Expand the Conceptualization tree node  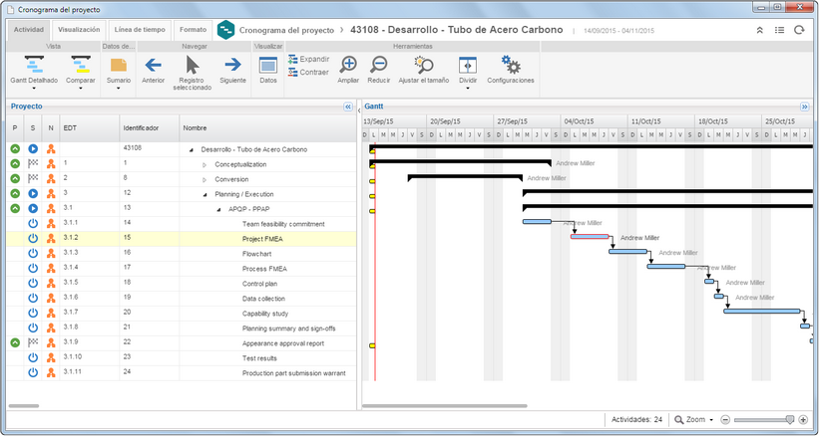click(205, 165)
